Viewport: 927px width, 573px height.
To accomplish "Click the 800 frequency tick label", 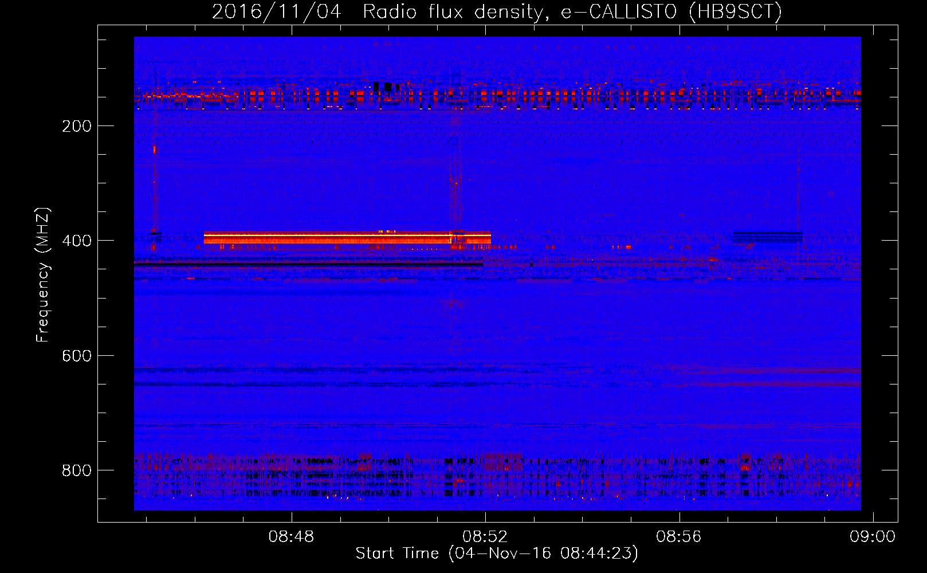I will point(77,470).
